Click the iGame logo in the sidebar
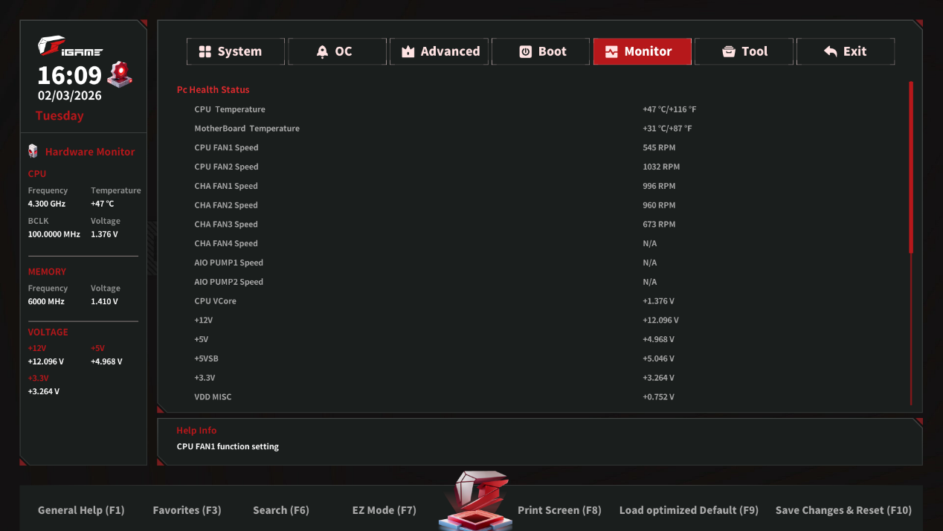The width and height of the screenshot is (943, 531). tap(70, 48)
